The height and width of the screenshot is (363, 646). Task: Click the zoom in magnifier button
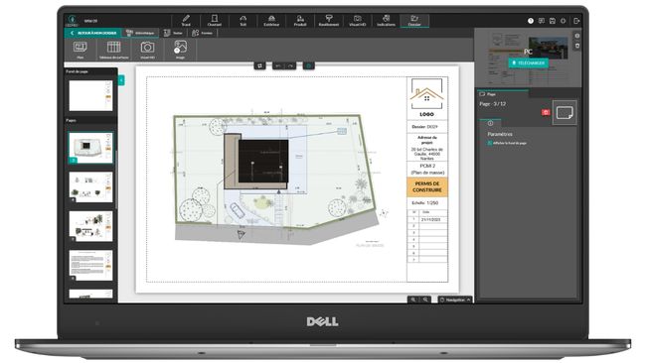click(413, 300)
